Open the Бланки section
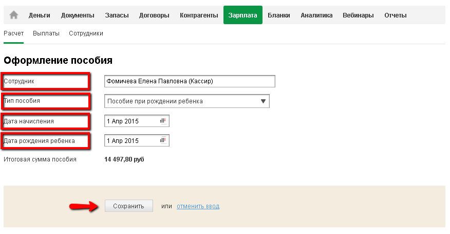 point(279,15)
